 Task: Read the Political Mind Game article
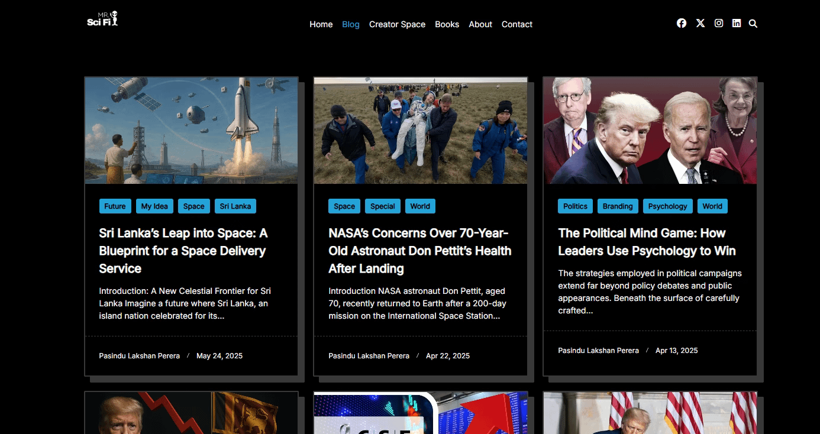647,242
